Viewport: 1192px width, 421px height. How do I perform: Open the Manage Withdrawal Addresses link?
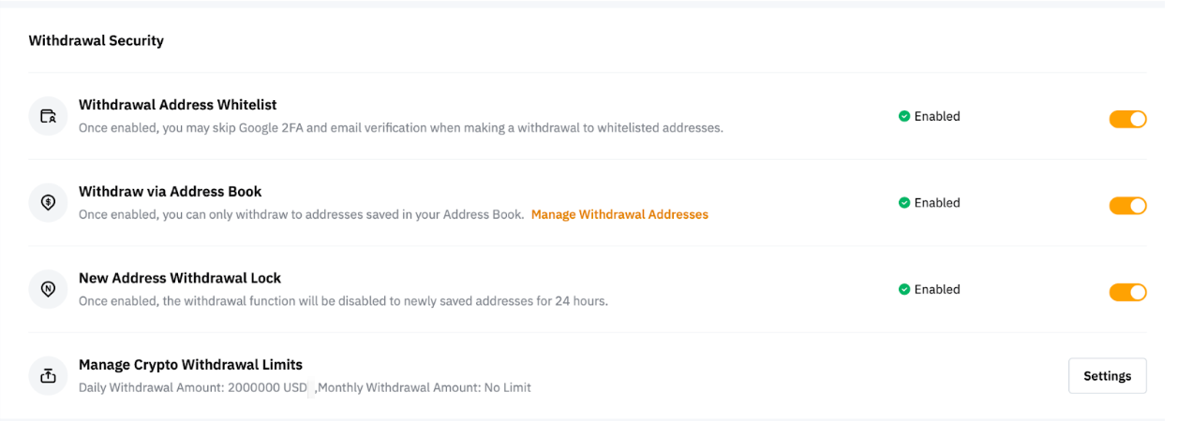coord(619,214)
